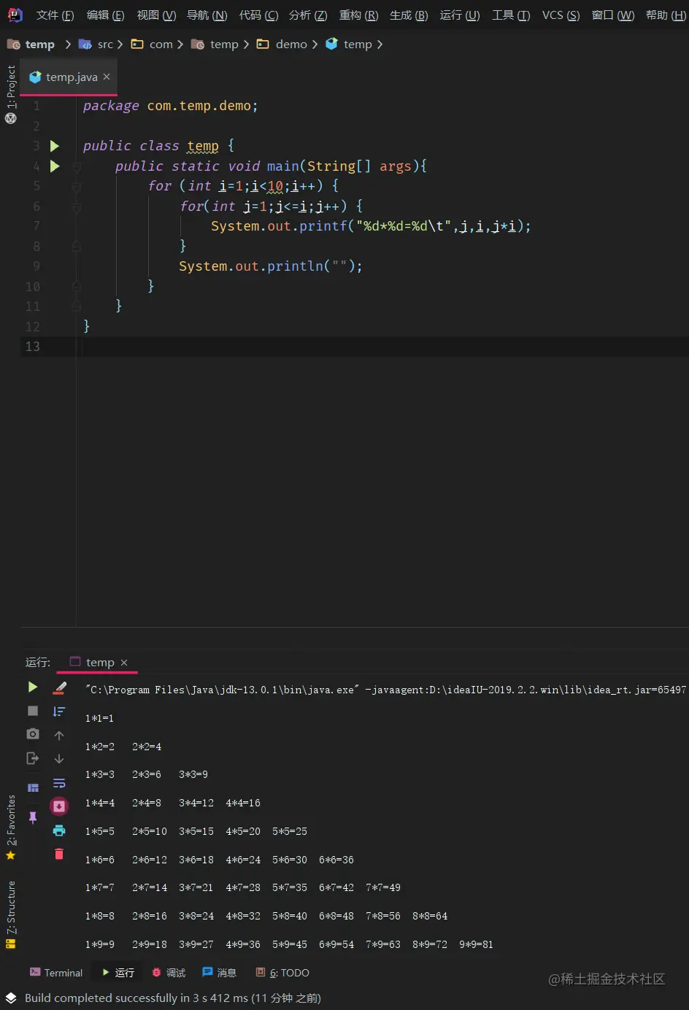Open the Terminal tool window

pyautogui.click(x=56, y=973)
